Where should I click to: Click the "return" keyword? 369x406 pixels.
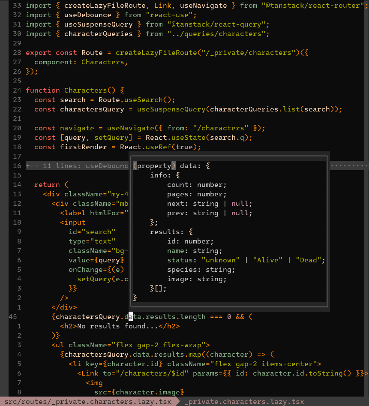coord(47,185)
